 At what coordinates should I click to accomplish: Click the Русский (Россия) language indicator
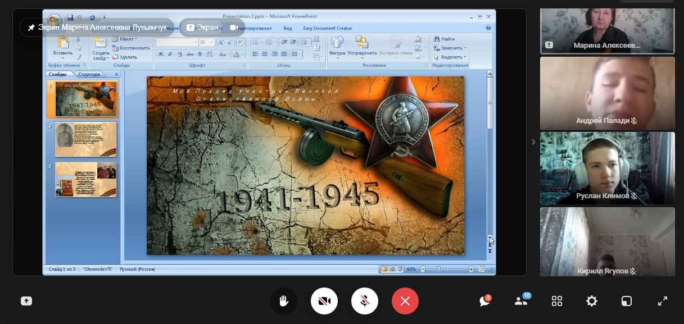pos(137,270)
